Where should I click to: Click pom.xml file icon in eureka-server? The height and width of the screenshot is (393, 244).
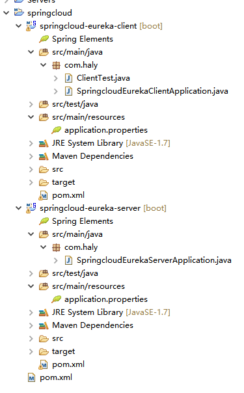[44, 364]
